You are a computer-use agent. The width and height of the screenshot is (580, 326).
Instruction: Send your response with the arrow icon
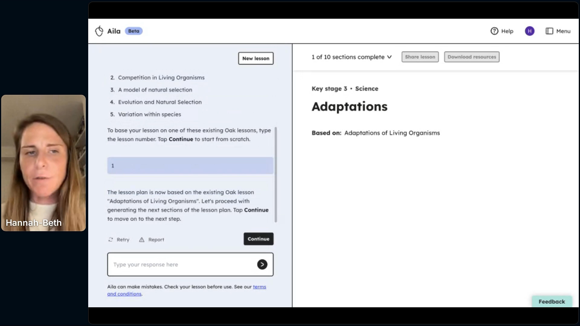(262, 264)
